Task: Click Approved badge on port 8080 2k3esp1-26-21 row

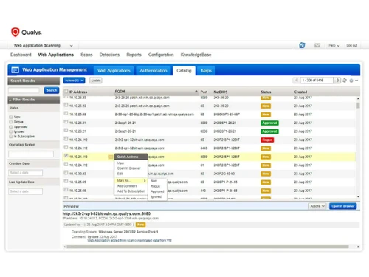Action: [269, 123]
